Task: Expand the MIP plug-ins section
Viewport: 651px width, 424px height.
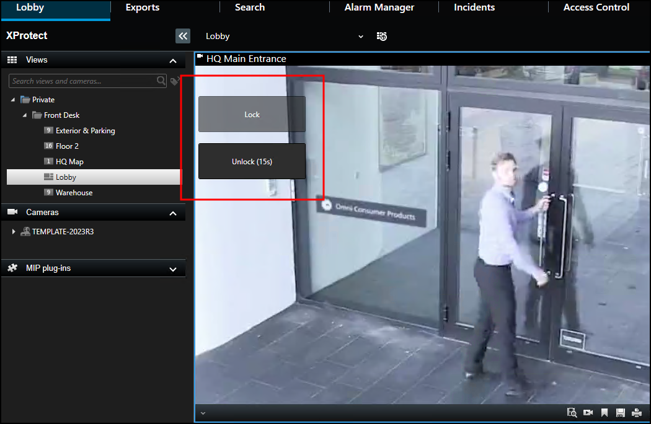Action: pyautogui.click(x=172, y=269)
